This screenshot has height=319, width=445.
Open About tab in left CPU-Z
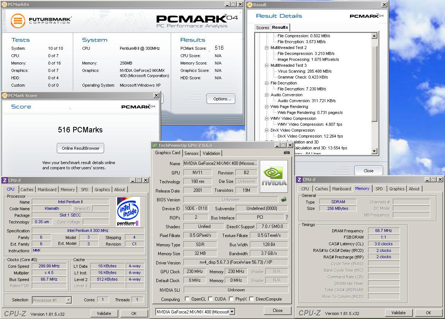tap(119, 190)
